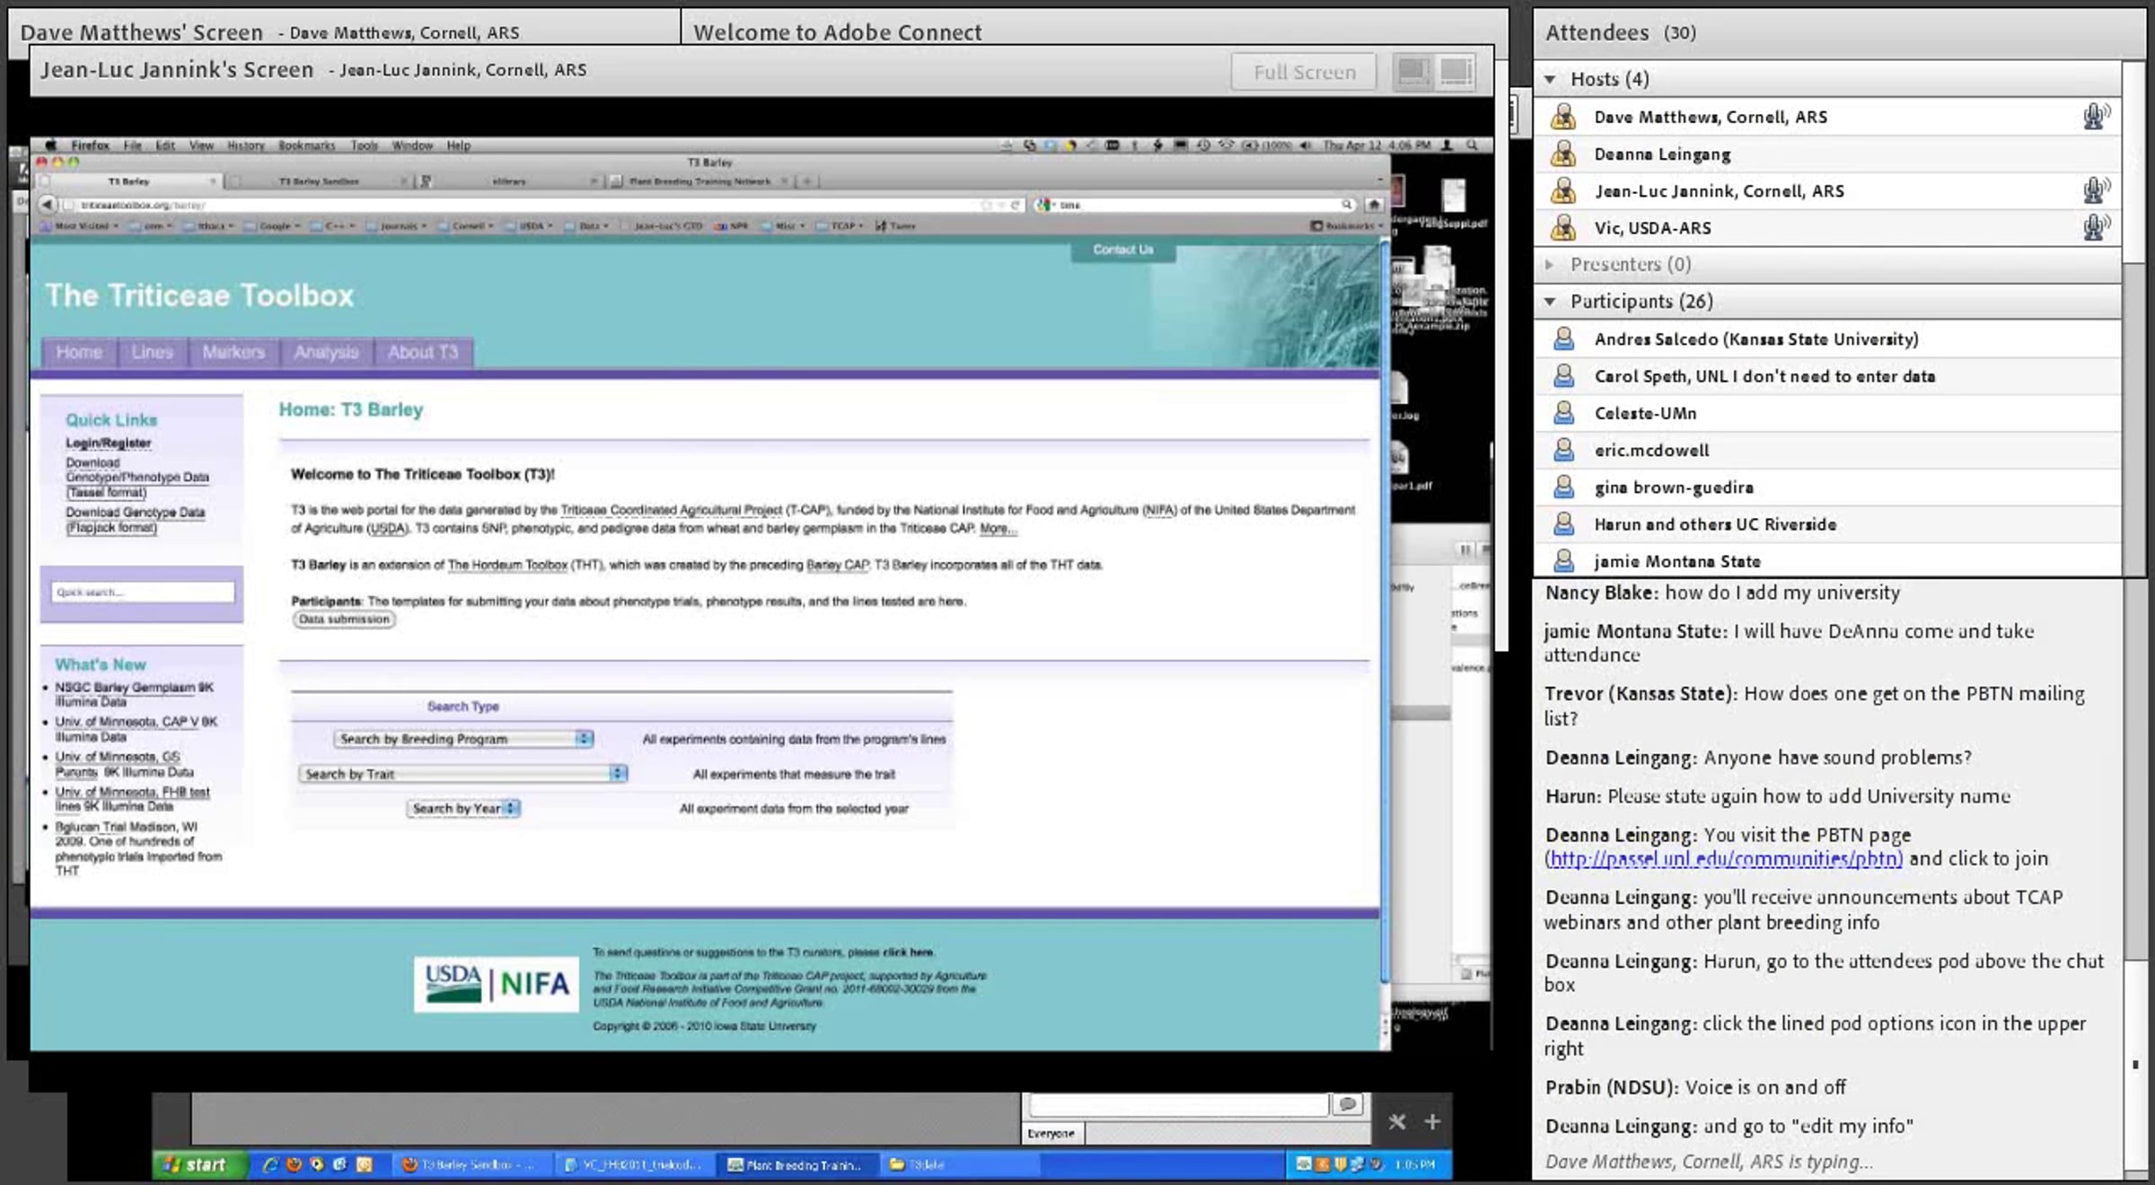Open the Apple menu

50,145
